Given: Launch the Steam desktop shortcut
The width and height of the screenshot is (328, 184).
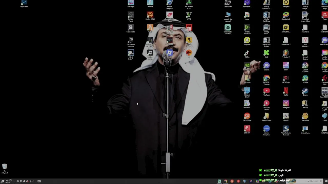Looking at the screenshot, I should (305, 92).
